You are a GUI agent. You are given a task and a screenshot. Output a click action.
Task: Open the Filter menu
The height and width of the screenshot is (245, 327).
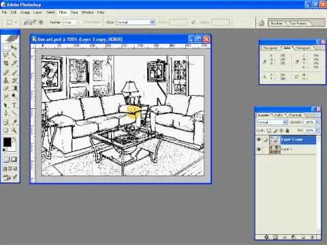(x=63, y=12)
